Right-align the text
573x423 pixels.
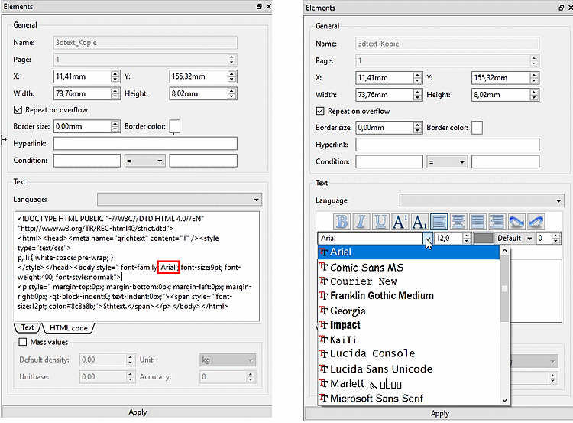click(x=497, y=222)
